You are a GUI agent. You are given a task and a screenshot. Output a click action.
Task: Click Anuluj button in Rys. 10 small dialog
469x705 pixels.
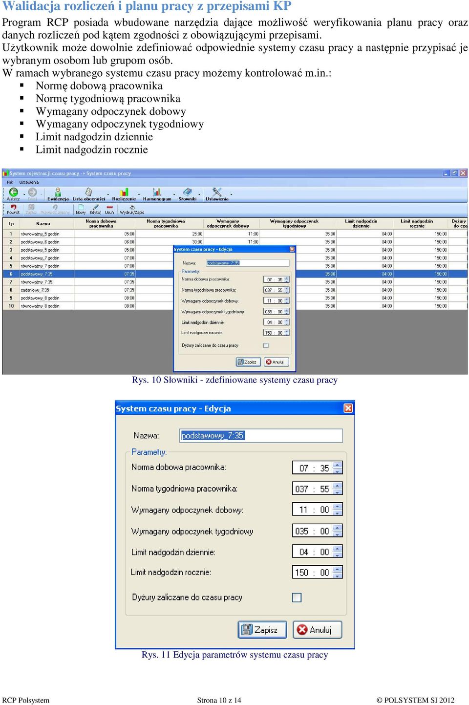pyautogui.click(x=277, y=362)
